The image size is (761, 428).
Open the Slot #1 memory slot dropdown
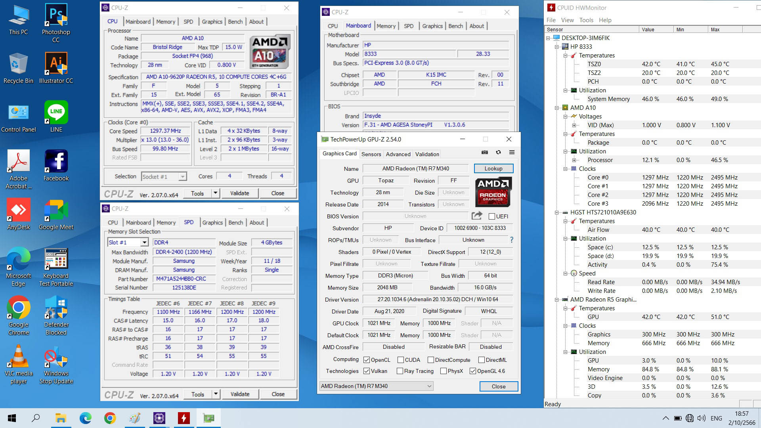pyautogui.click(x=128, y=242)
